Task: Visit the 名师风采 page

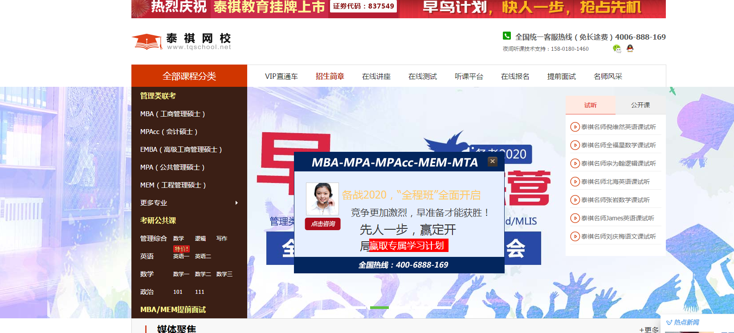Action: (608, 77)
